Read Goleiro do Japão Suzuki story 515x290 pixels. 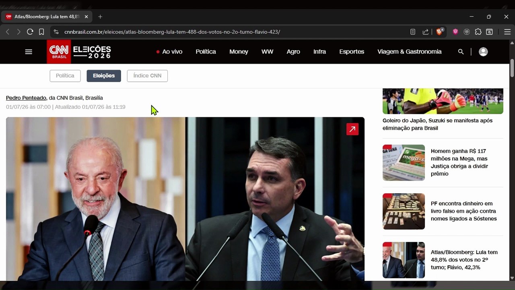[x=437, y=124]
